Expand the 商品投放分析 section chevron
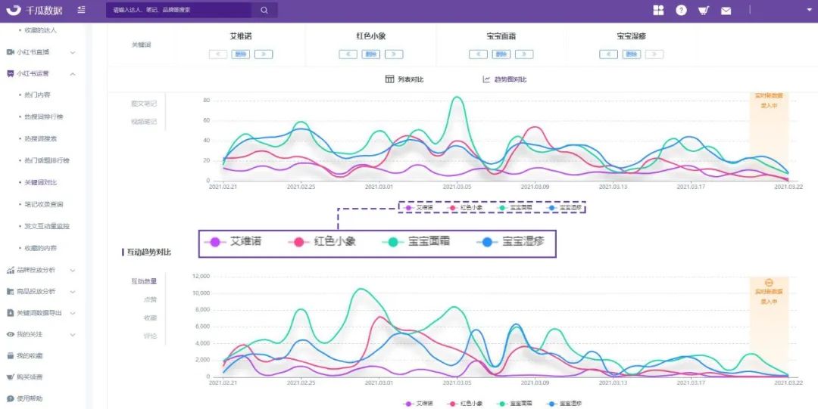Viewport: 818px width, 409px height. point(73,292)
